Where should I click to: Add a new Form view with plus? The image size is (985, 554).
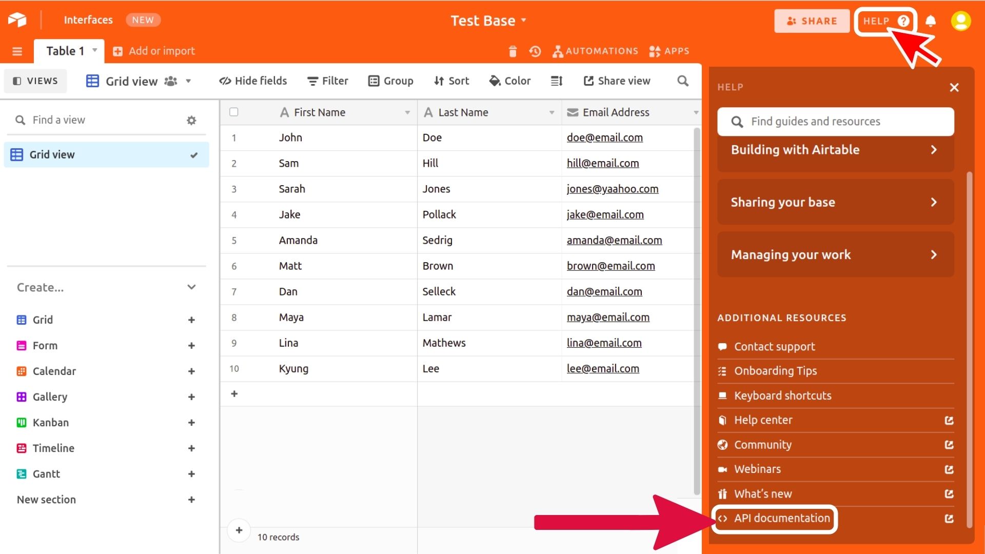(191, 346)
